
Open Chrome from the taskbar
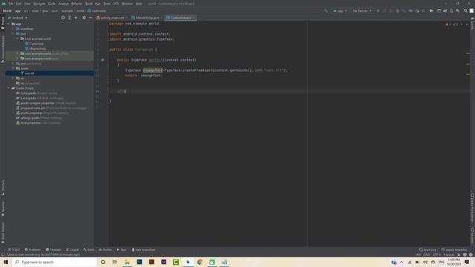click(x=200, y=262)
